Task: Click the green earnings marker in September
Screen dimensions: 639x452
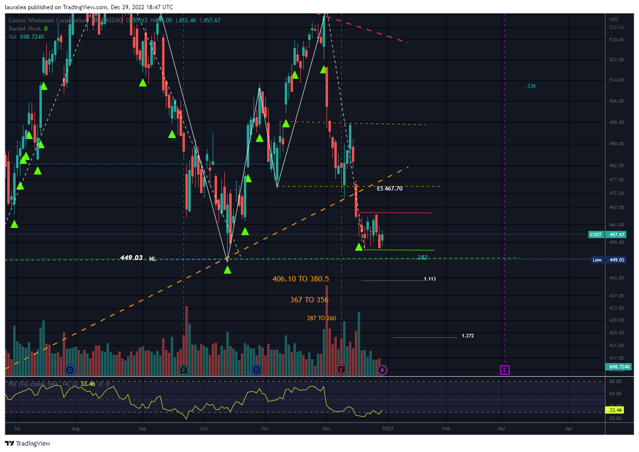Action: coord(183,370)
